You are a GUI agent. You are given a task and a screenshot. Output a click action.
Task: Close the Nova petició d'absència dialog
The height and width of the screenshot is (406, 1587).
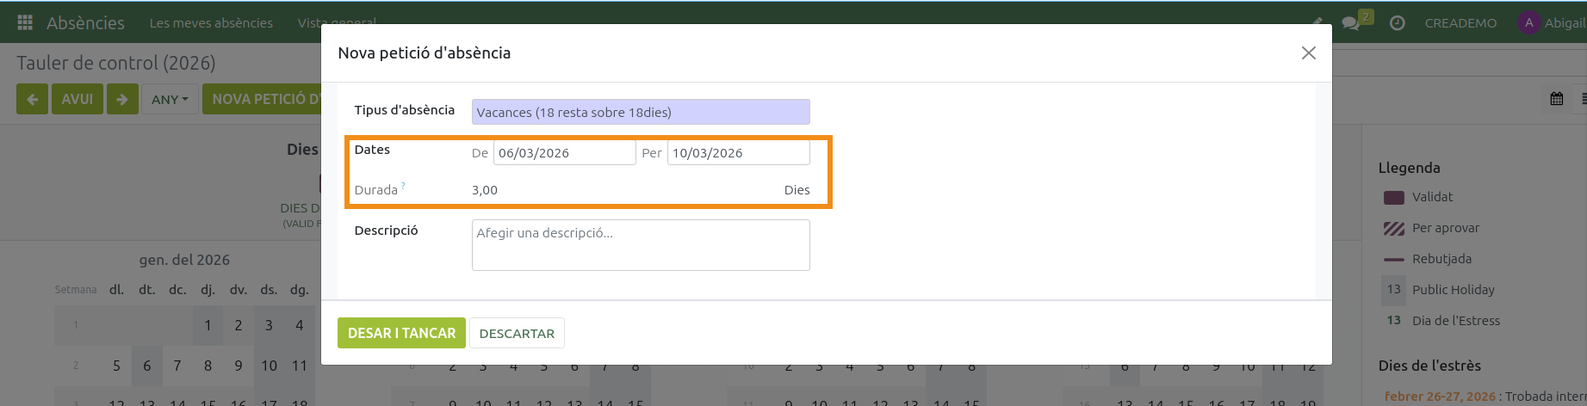click(x=1309, y=53)
